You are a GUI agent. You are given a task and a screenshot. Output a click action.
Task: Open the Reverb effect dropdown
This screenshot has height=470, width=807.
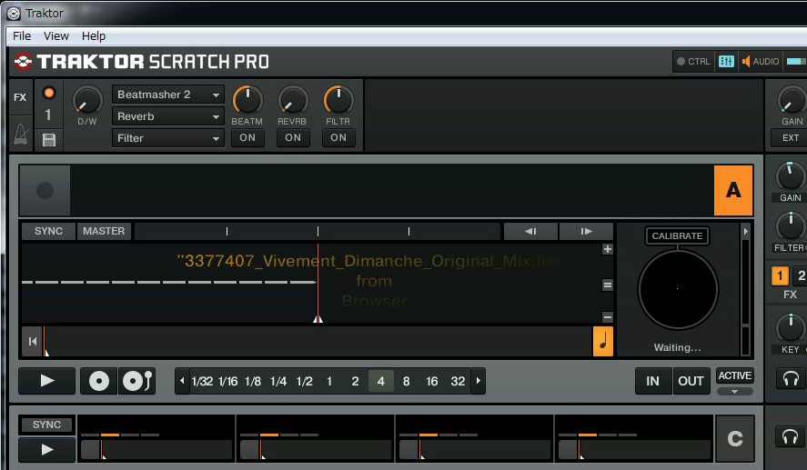click(168, 116)
